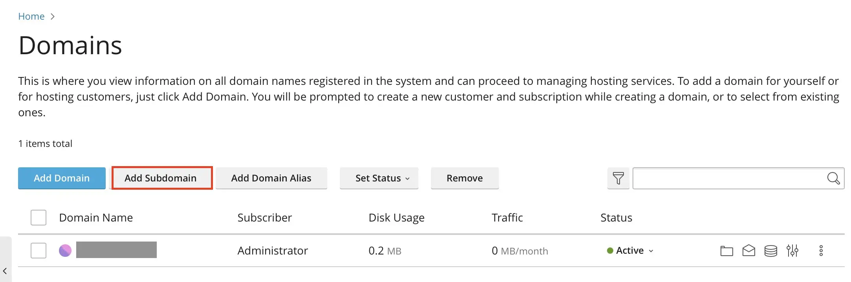Image resolution: width=851 pixels, height=282 pixels.
Task: Open the three-dot more actions menu
Action: click(x=821, y=251)
